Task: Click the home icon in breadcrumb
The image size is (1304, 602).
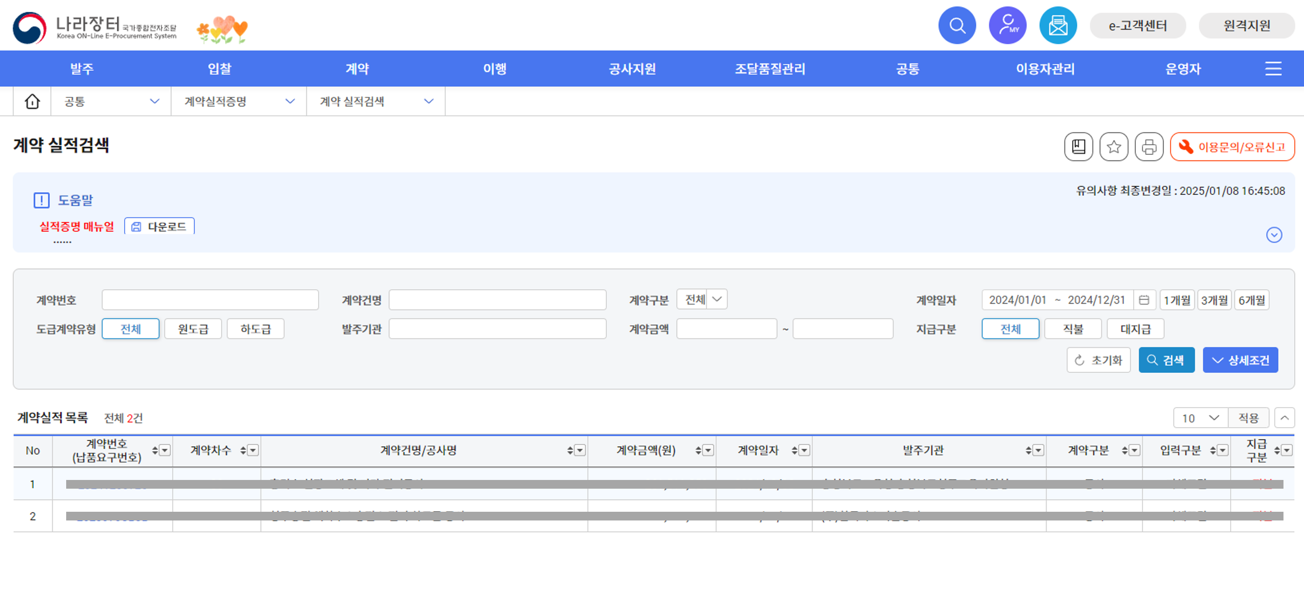Action: click(x=32, y=102)
